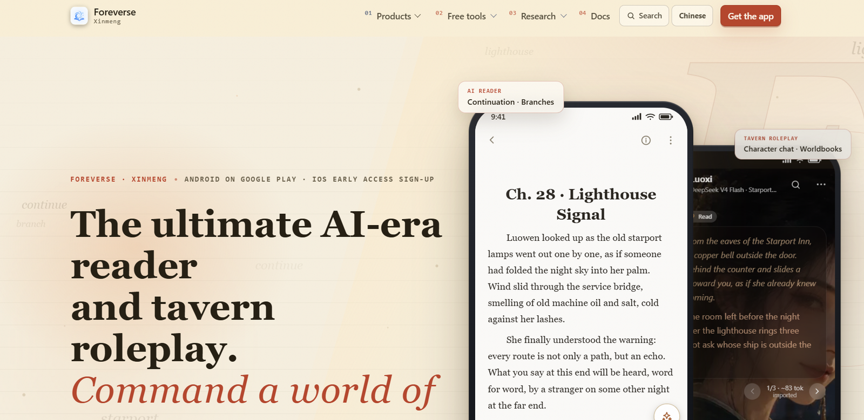This screenshot has height=420, width=864.
Task: Click the 'DeepSeek V4 Flash · Starport' model label
Action: [734, 190]
